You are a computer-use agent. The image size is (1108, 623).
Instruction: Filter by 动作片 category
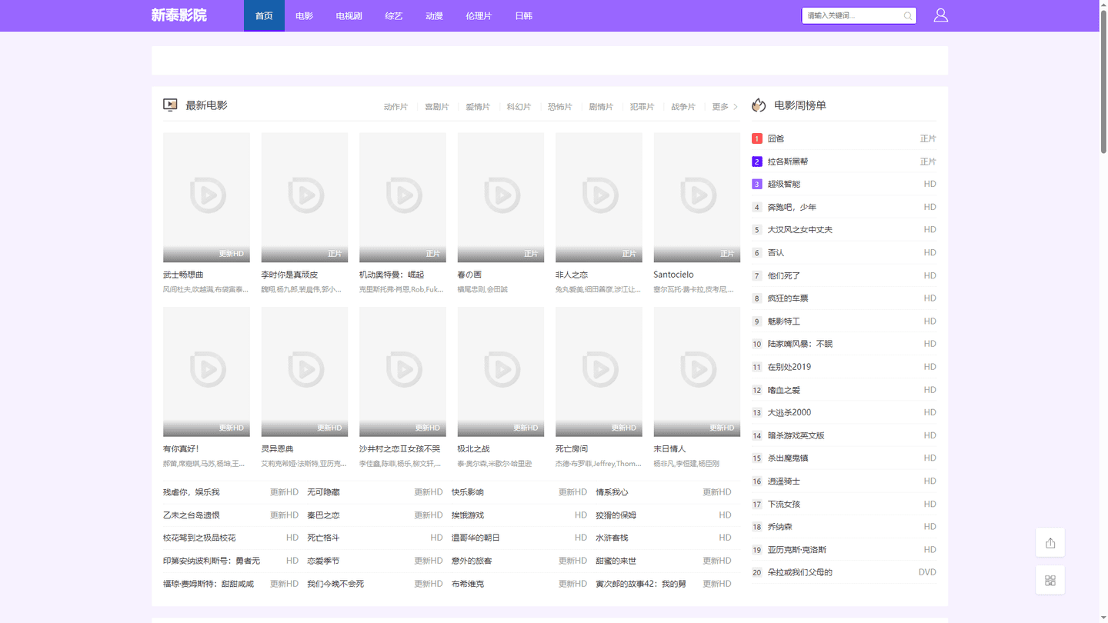click(x=395, y=107)
